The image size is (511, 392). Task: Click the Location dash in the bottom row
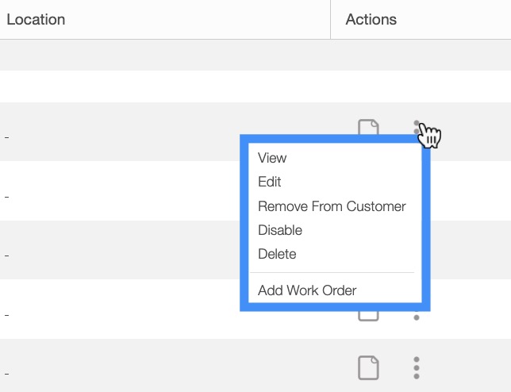tap(6, 372)
